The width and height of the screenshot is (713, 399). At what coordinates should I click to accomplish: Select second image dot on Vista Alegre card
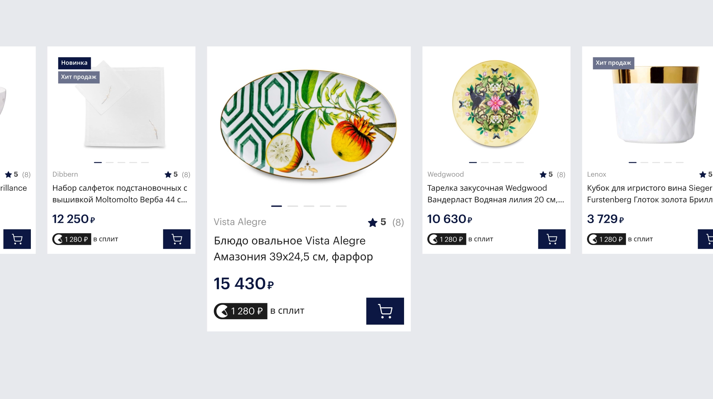(x=293, y=206)
